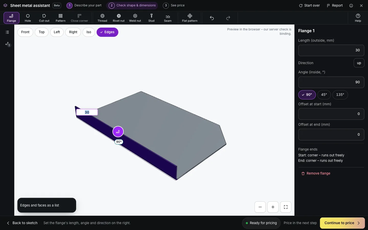
Task: Click the Offset at start field
Action: [x=331, y=114]
